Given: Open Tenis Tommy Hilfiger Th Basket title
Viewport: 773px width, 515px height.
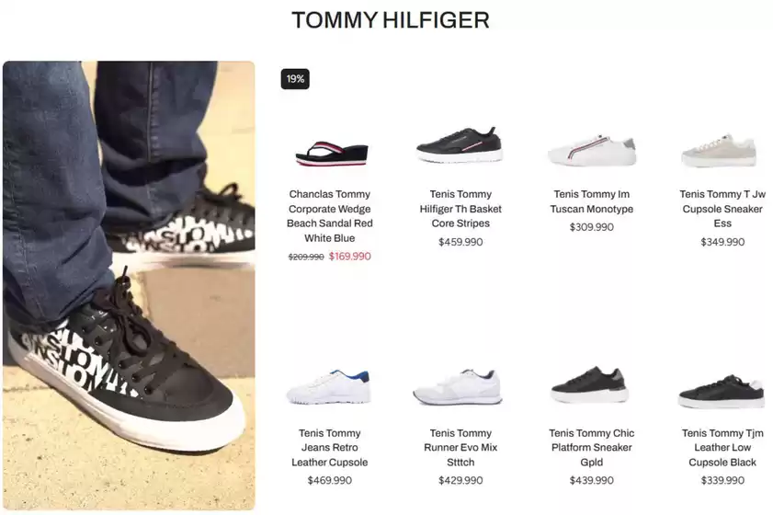Looking at the screenshot, I should (460, 209).
